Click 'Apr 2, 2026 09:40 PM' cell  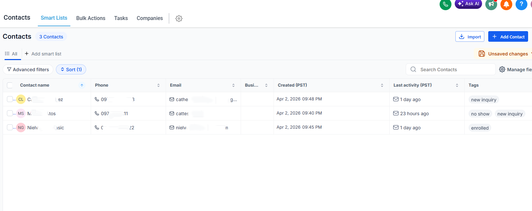[x=299, y=113]
